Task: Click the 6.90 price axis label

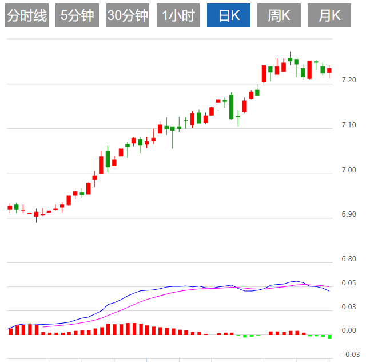Action: [348, 214]
